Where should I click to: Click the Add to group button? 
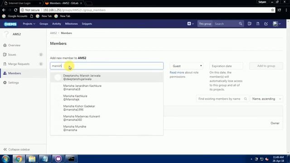tap(266, 66)
